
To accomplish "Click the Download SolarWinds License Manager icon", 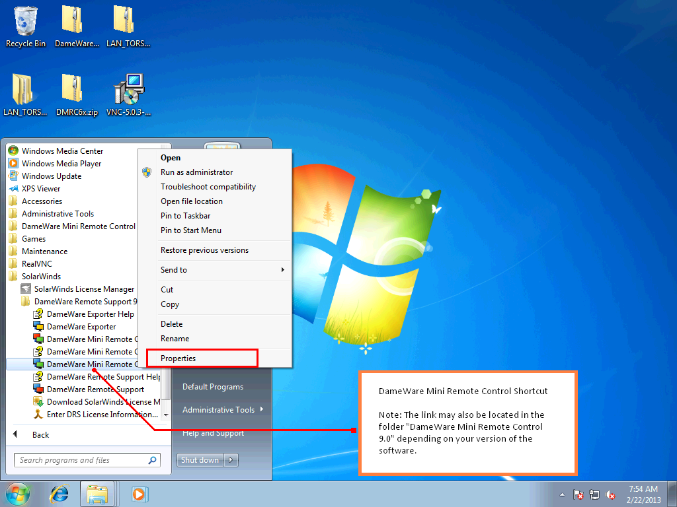I will coord(38,401).
